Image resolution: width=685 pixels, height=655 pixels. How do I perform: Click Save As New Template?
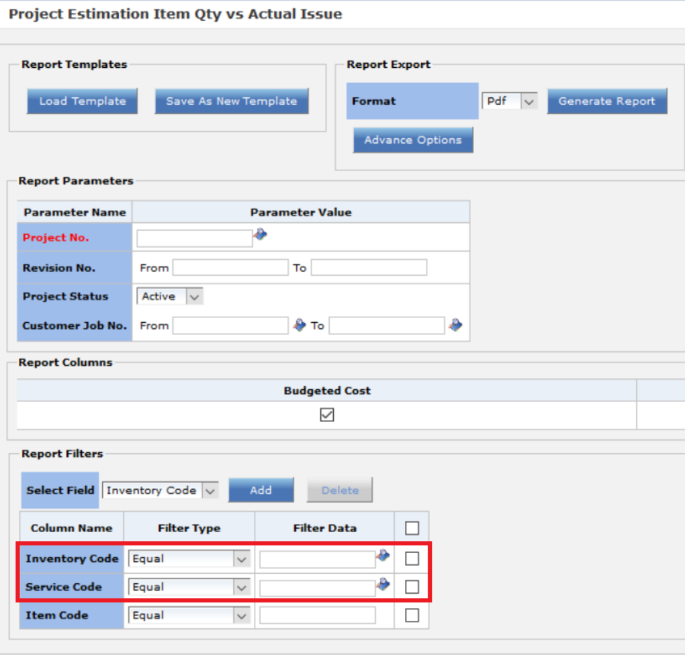[x=231, y=100]
